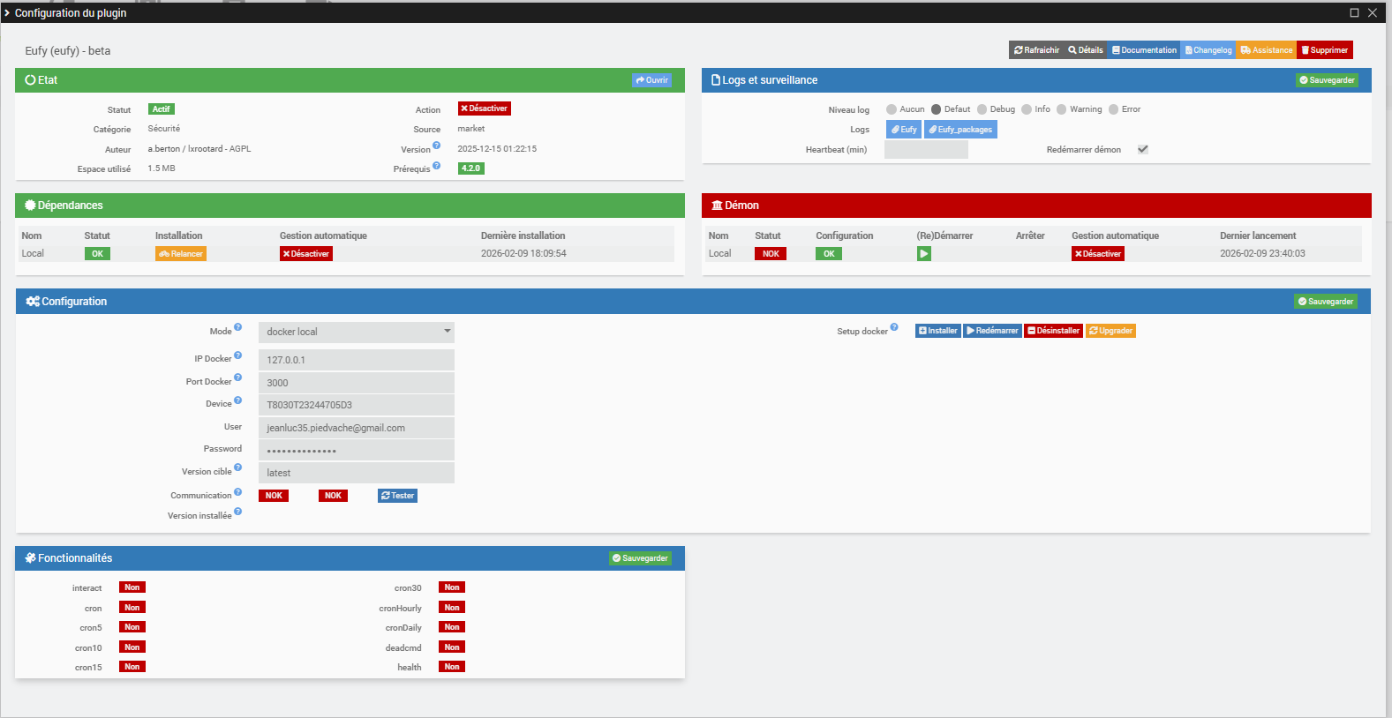1392x718 pixels.
Task: Click Installer for docker setup
Action: coord(938,331)
